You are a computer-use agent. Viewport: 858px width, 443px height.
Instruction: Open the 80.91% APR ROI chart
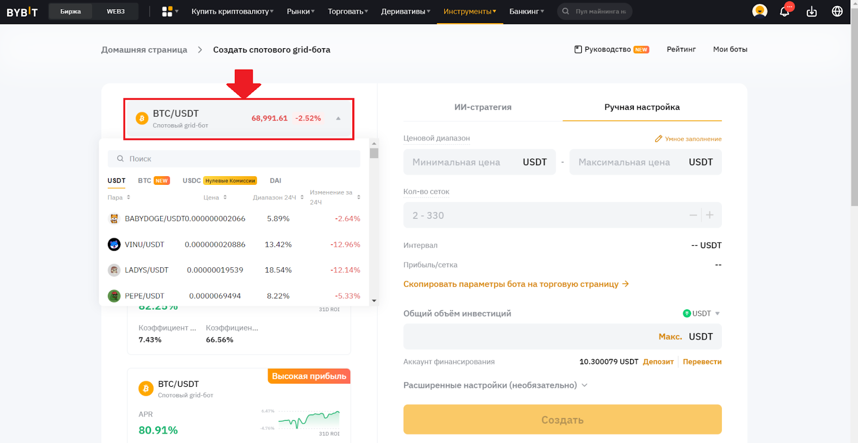pyautogui.click(x=309, y=419)
